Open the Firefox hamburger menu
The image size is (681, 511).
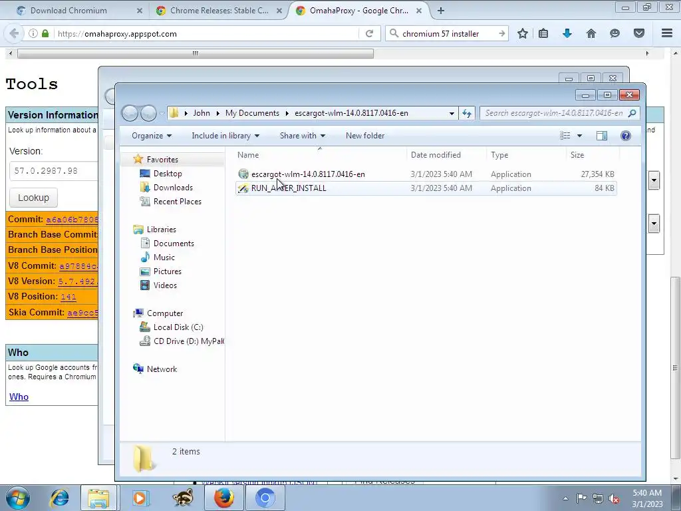tap(666, 33)
